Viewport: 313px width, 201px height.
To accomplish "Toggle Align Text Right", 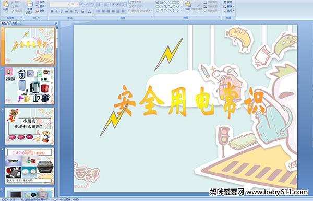I will [x=108, y=11].
